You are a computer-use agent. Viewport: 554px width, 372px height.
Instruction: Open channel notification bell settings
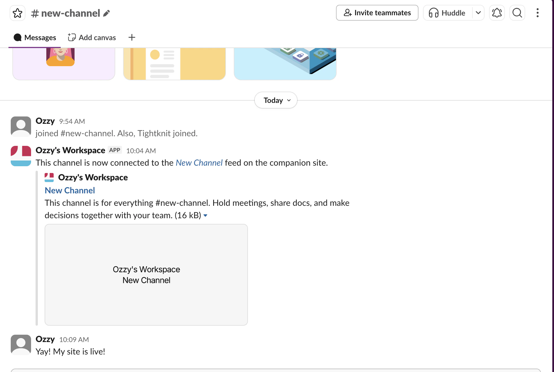click(497, 13)
